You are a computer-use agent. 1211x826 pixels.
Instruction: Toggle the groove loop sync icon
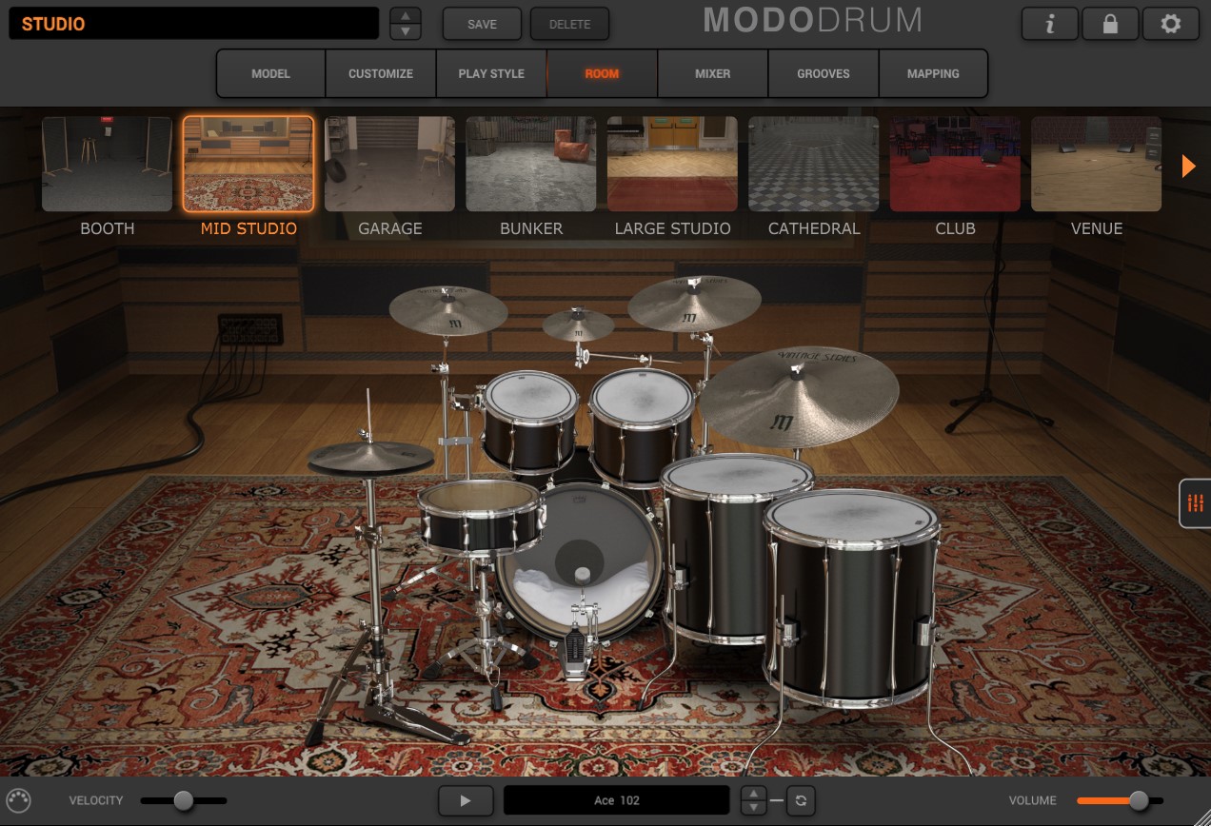point(801,800)
